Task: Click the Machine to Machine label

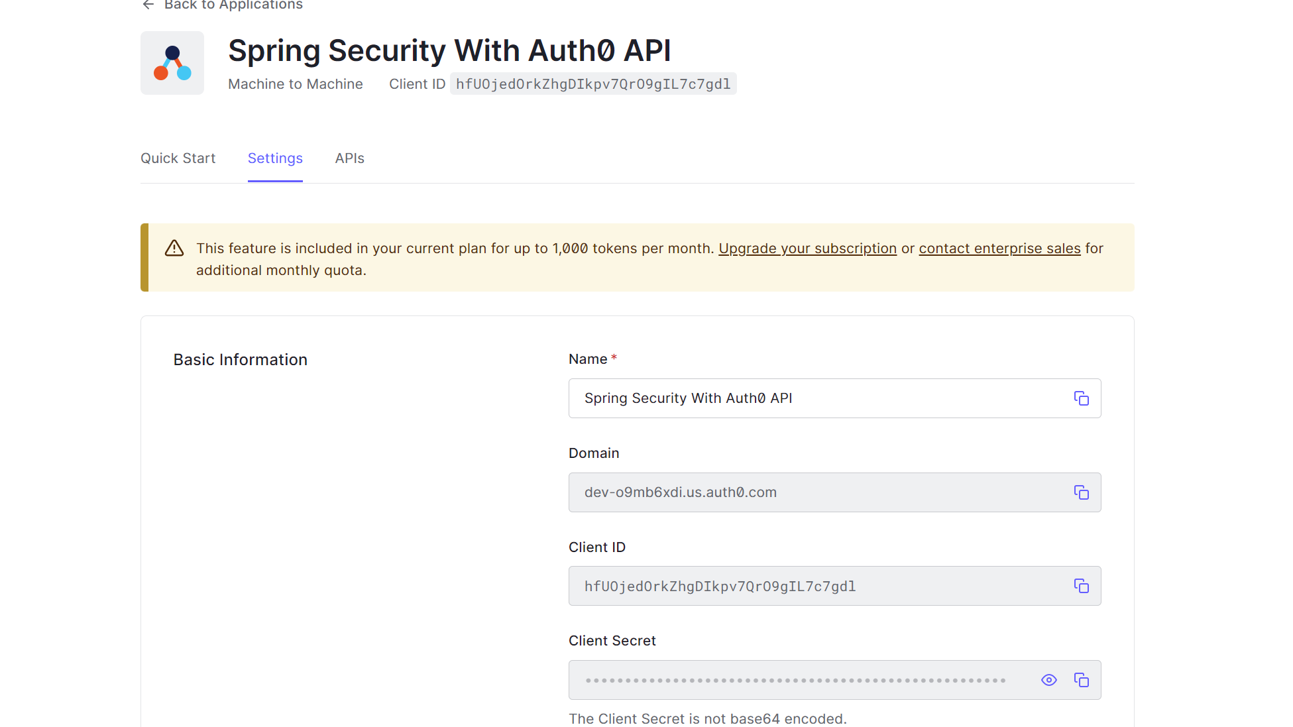Action: (x=296, y=84)
